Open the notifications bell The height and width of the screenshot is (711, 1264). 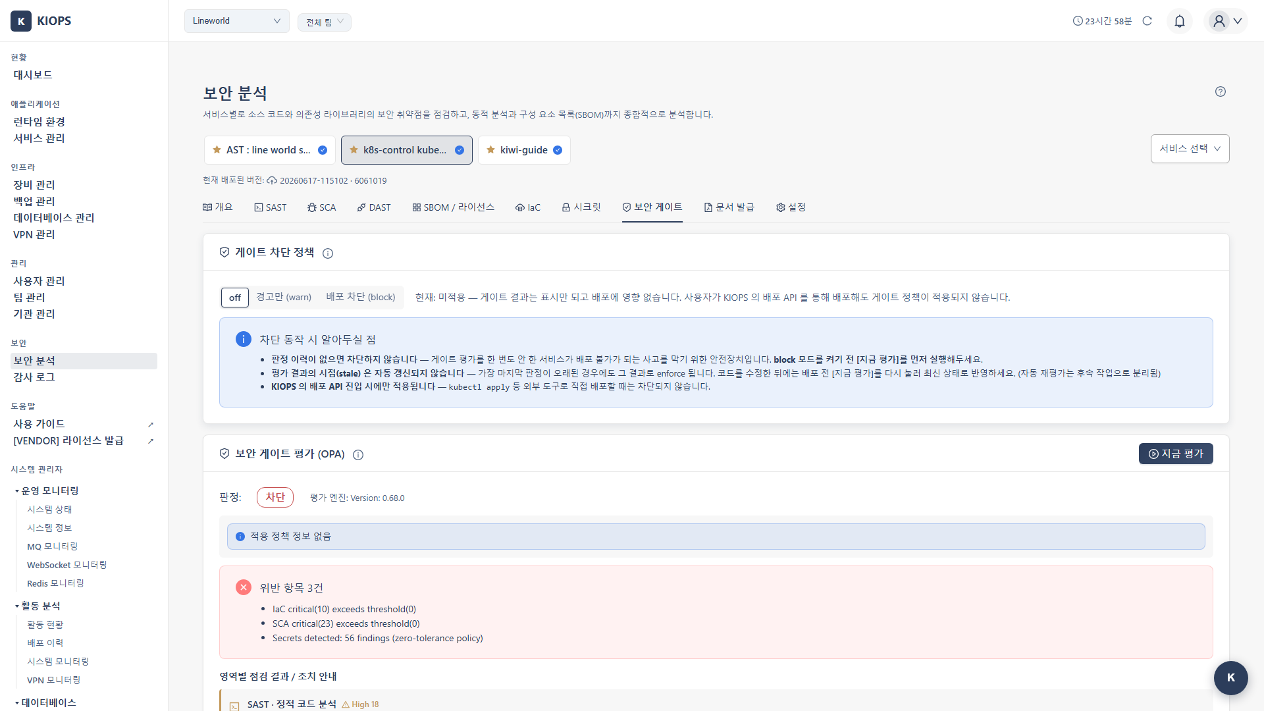[1180, 21]
